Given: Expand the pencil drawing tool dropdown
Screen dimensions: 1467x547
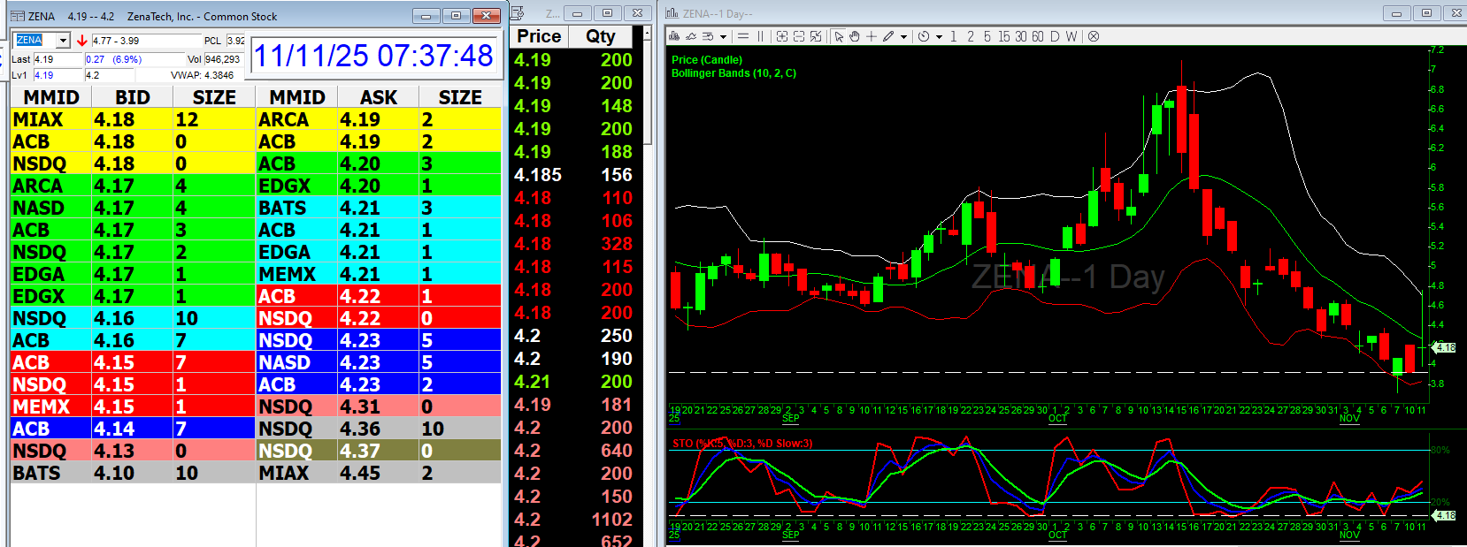Looking at the screenshot, I should (903, 37).
